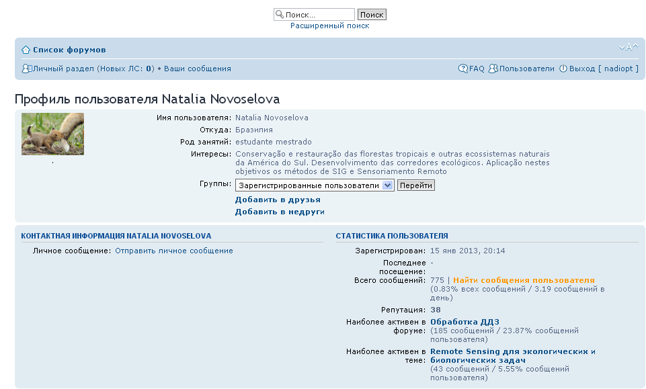
Task: Click the FAQ question mark icon
Action: coord(463,69)
